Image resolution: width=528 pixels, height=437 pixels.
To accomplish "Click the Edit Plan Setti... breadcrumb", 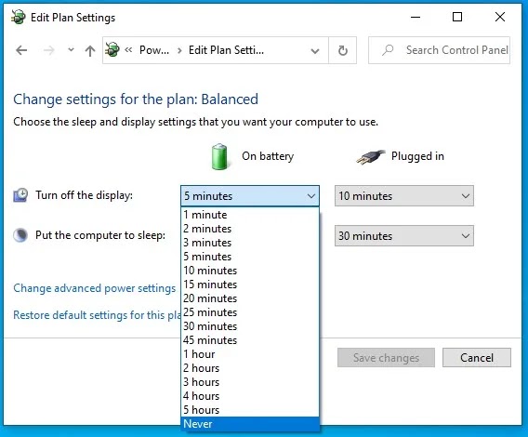I will pos(226,50).
